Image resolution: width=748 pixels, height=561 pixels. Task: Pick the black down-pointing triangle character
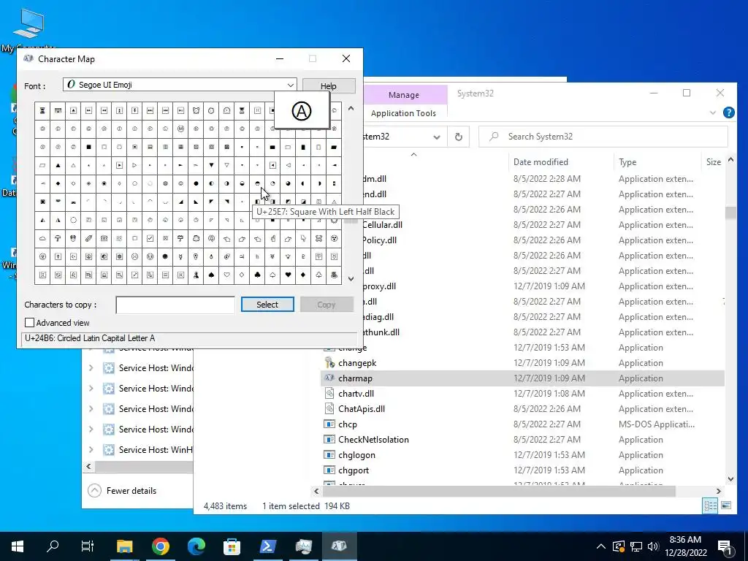click(211, 165)
